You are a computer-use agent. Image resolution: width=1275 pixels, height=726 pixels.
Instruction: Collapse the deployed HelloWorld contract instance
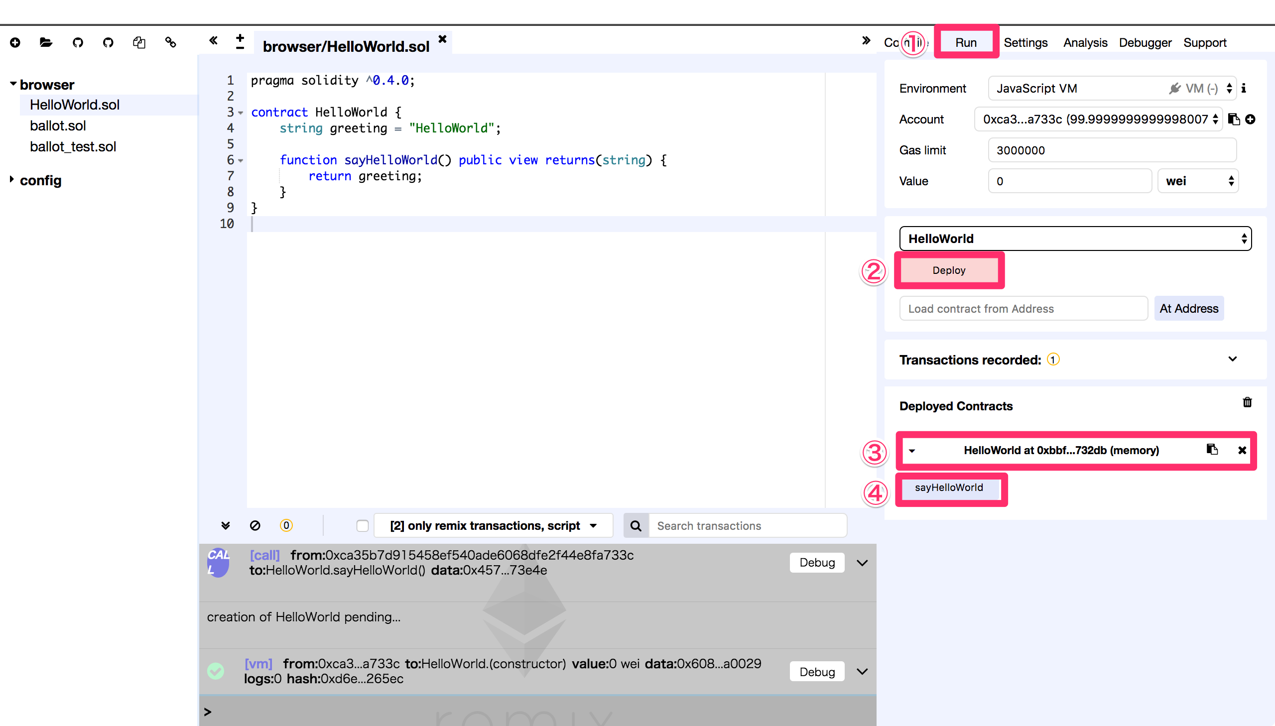tap(912, 451)
